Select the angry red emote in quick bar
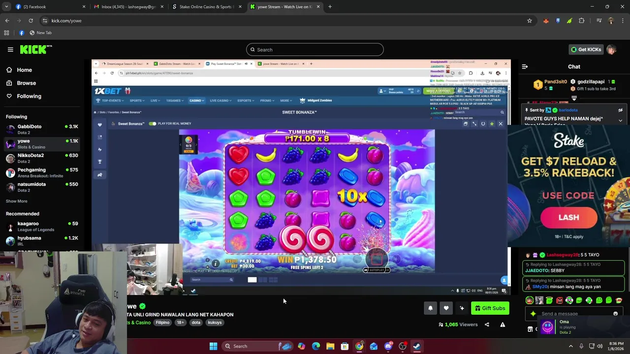Image resolution: width=630 pixels, height=354 pixels. coord(559,300)
